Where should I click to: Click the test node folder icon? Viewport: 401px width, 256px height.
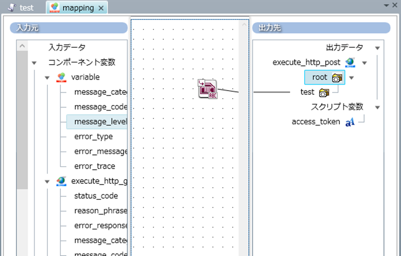(x=324, y=92)
